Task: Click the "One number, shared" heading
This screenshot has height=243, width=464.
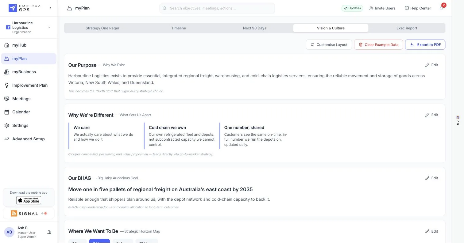Action: click(244, 127)
